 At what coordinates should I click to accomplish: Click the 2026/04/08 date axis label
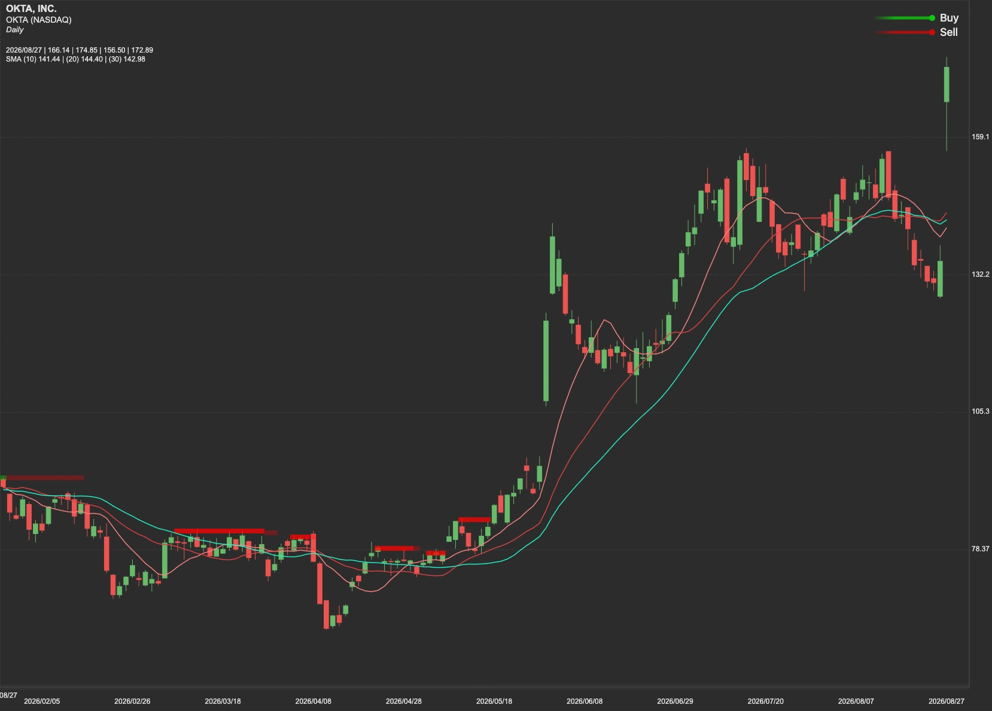tap(313, 701)
